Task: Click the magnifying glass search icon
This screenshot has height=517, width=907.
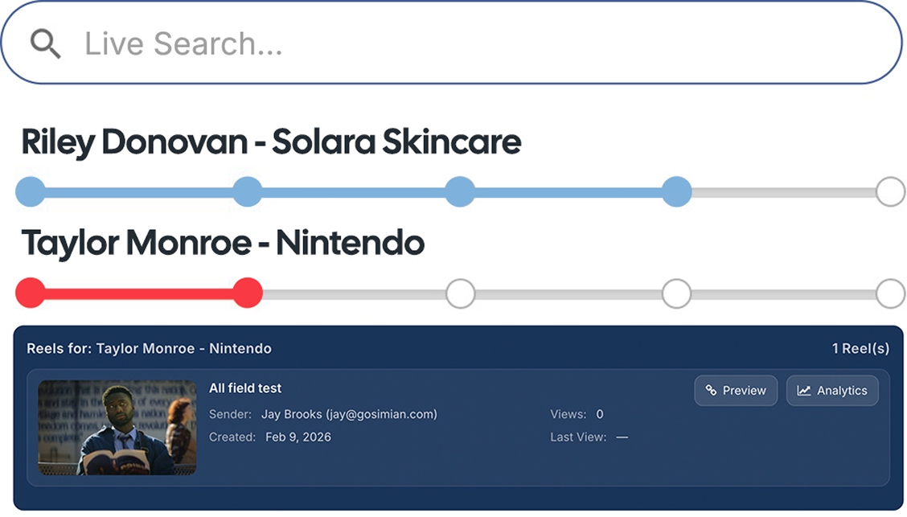Action: (x=46, y=44)
